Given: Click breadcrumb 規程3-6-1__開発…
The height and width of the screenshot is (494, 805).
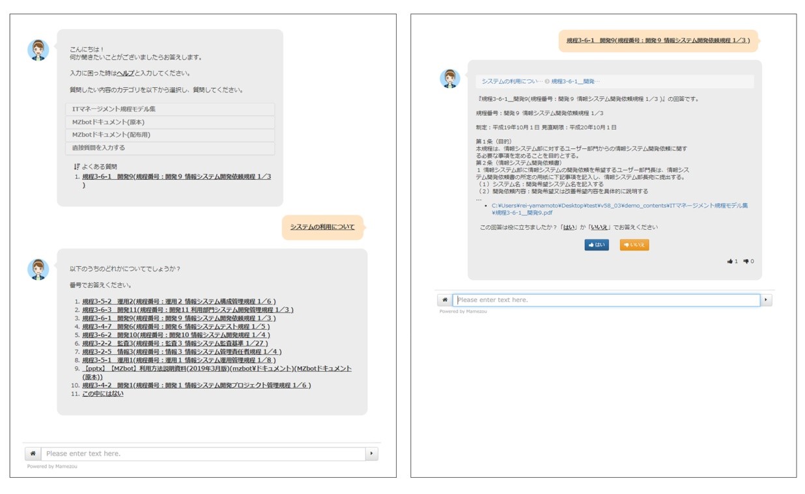Looking at the screenshot, I should pos(575,81).
